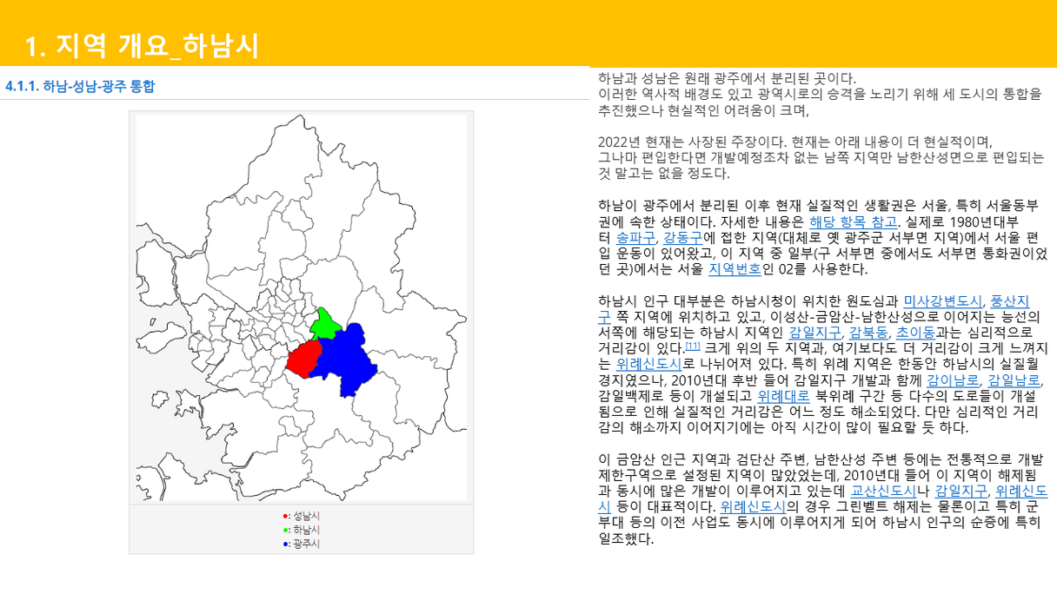Open the 미사강변도시 link
The height and width of the screenshot is (594, 1057).
[943, 301]
